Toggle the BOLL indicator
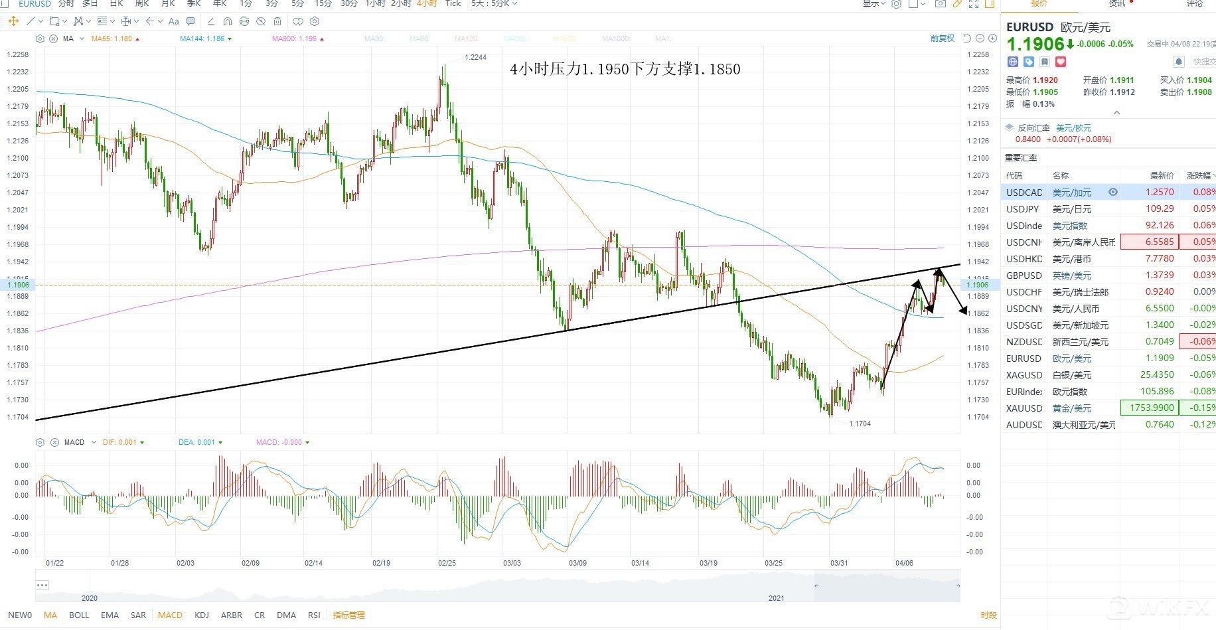The image size is (1216, 630). tap(79, 615)
